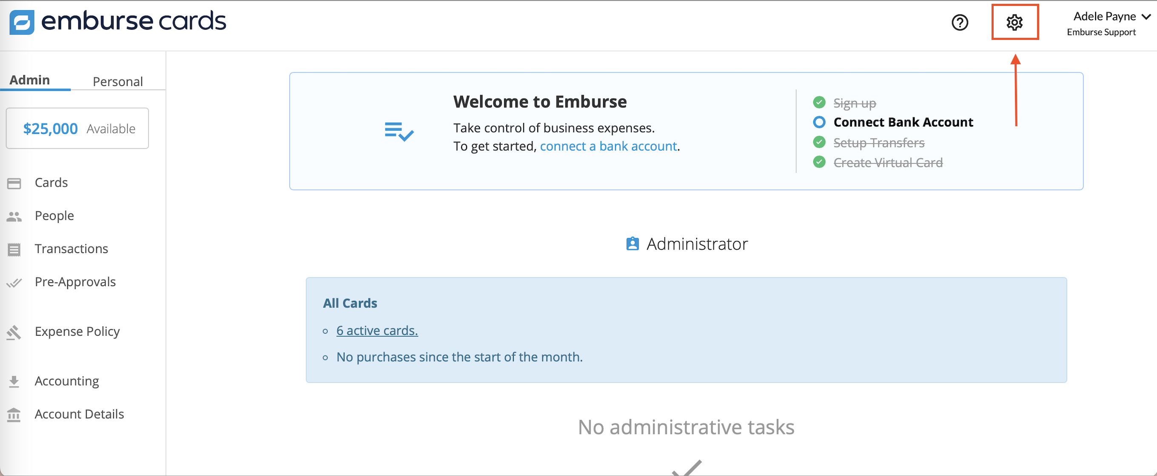Select the Admin tab
This screenshot has width=1157, height=476.
coord(30,80)
